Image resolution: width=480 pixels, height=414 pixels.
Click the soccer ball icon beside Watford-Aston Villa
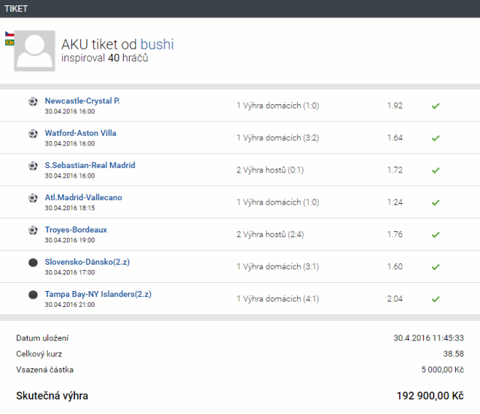tap(32, 133)
